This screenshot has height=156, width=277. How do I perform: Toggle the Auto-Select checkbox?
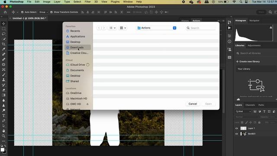click(x=22, y=12)
